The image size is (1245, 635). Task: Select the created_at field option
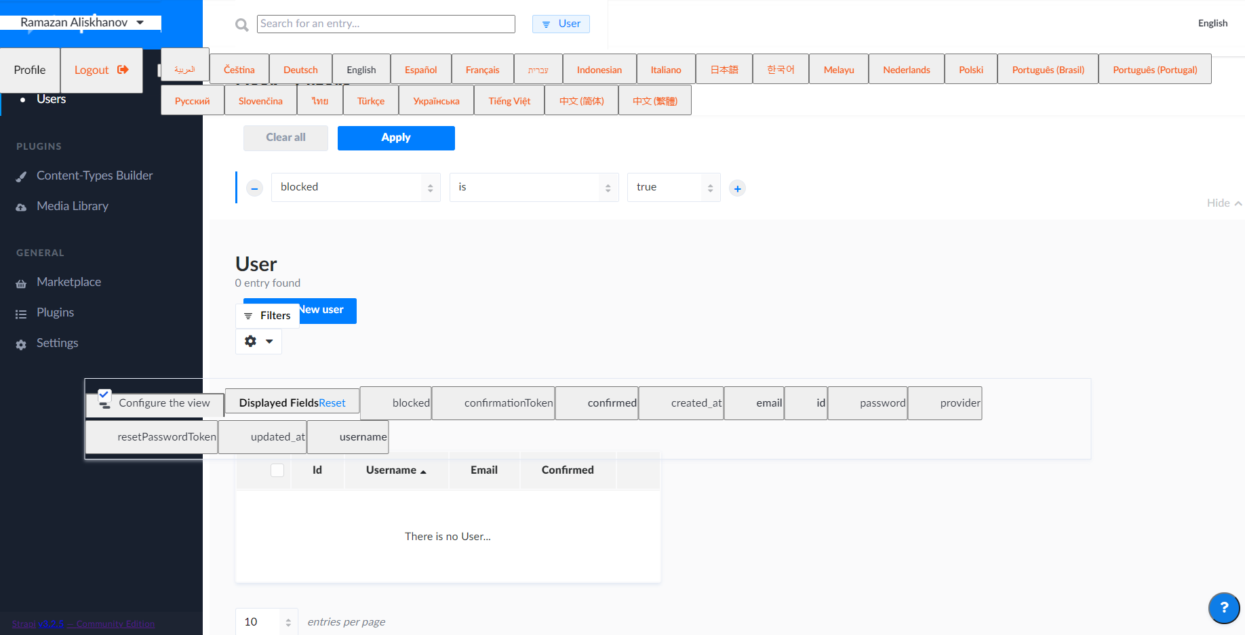click(681, 403)
